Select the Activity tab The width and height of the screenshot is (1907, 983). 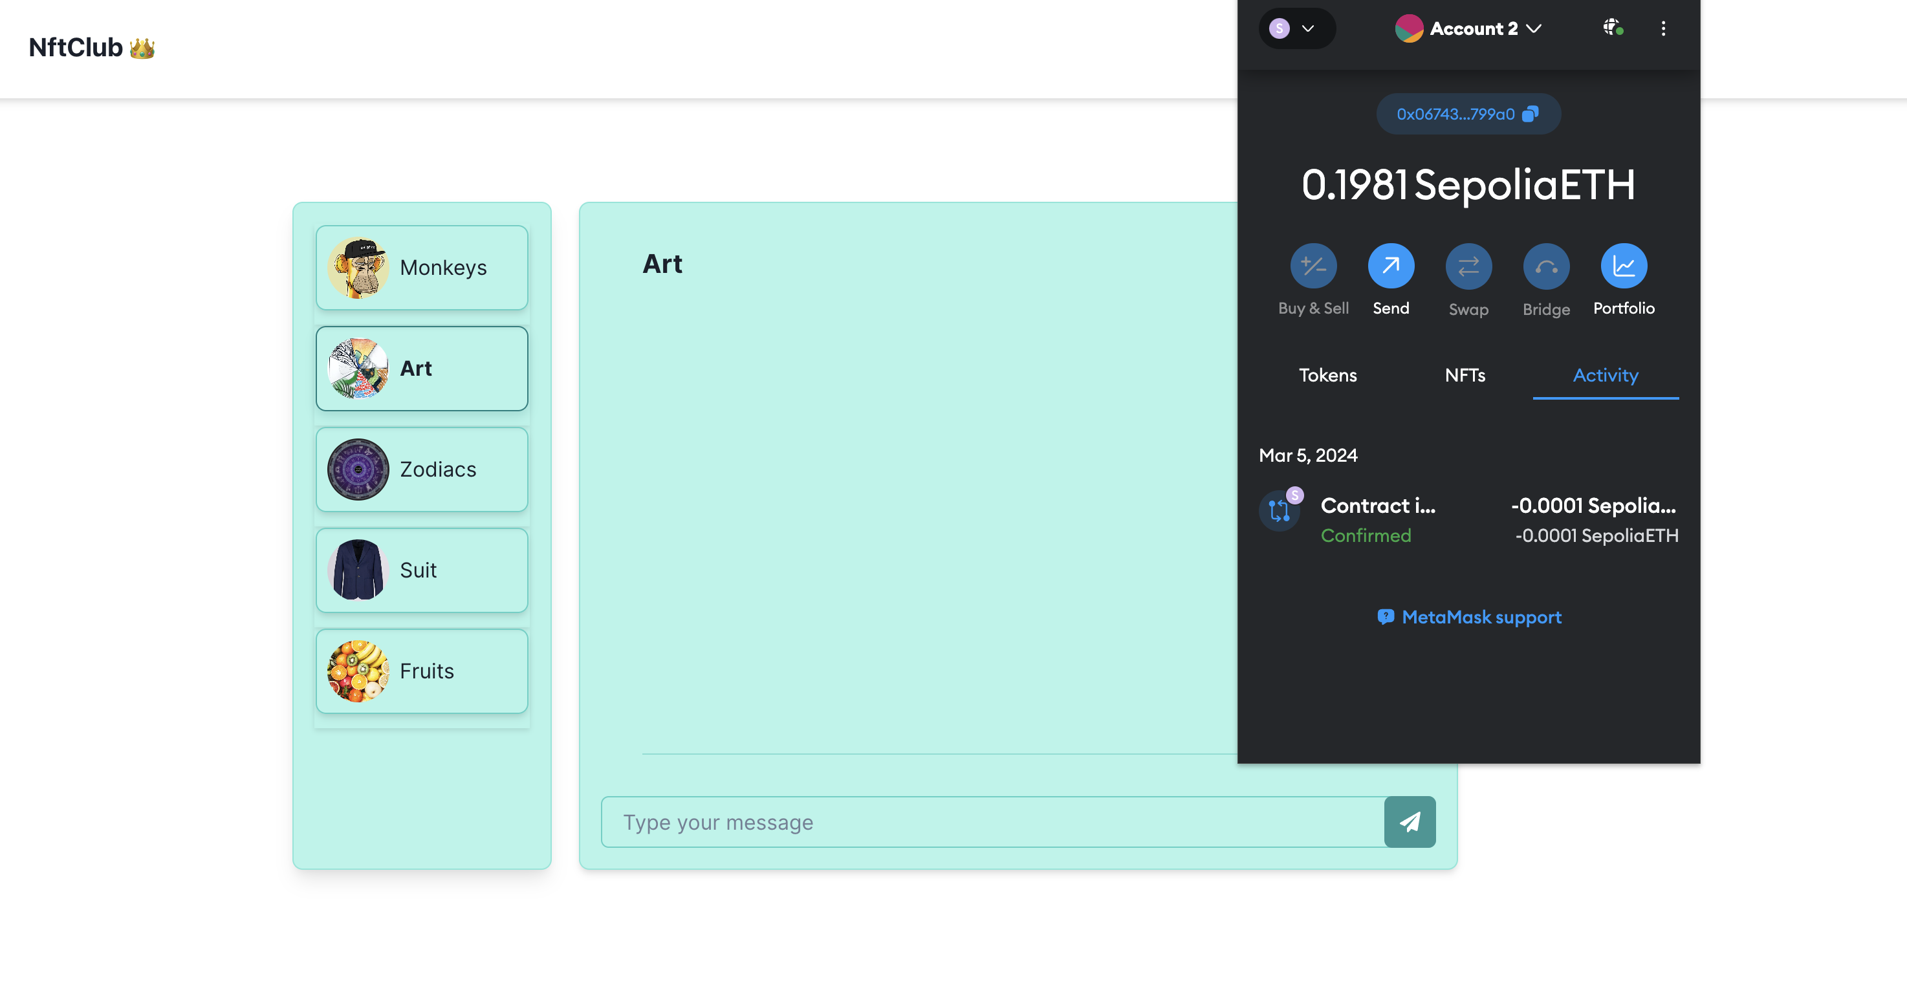1605,375
